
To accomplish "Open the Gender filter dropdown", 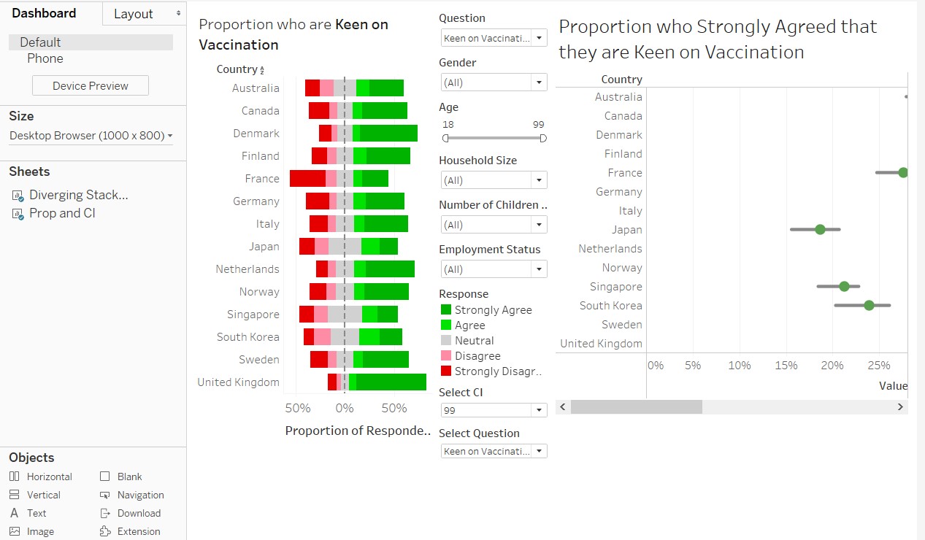I will (537, 82).
